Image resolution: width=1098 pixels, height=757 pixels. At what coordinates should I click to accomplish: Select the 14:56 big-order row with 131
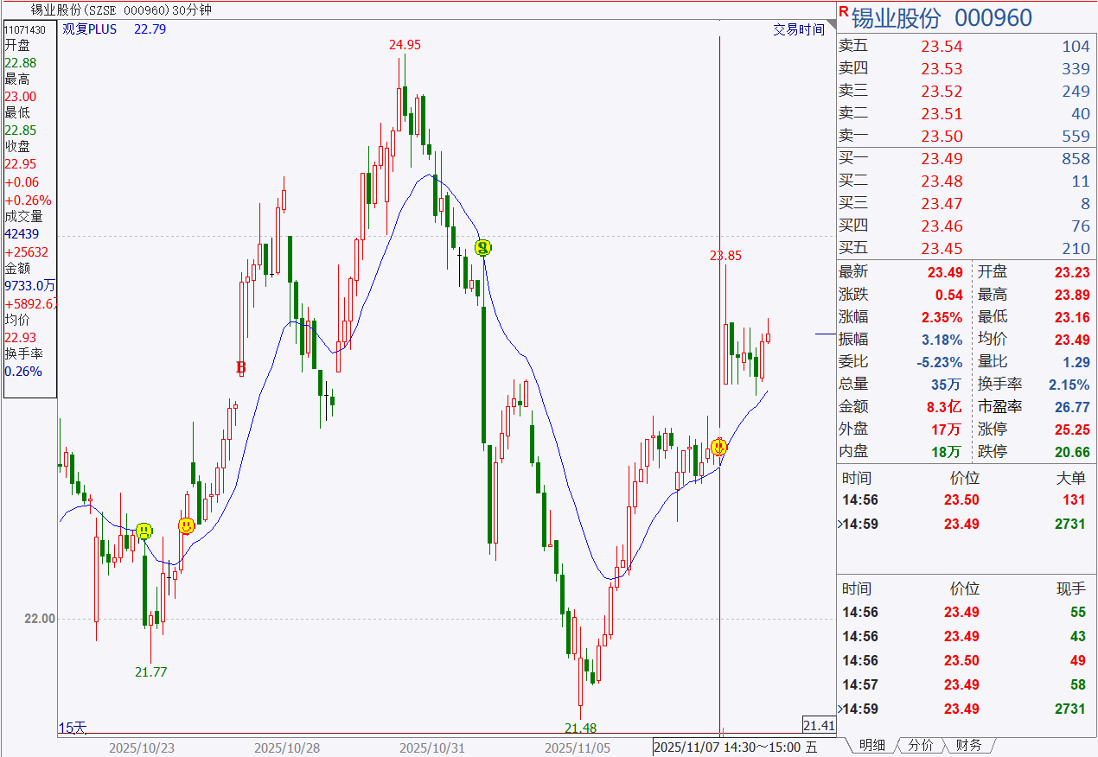pos(967,500)
